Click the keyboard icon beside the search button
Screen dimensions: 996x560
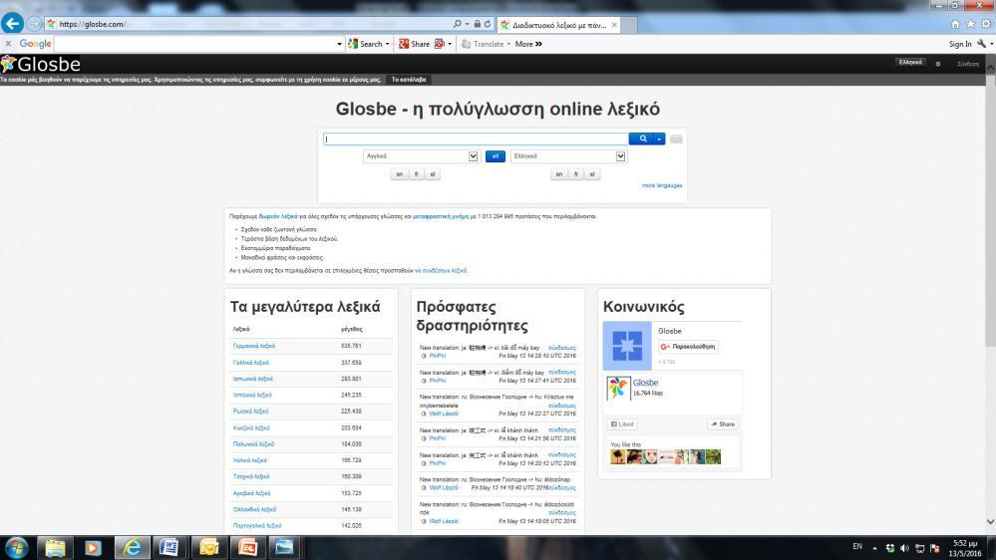676,140
